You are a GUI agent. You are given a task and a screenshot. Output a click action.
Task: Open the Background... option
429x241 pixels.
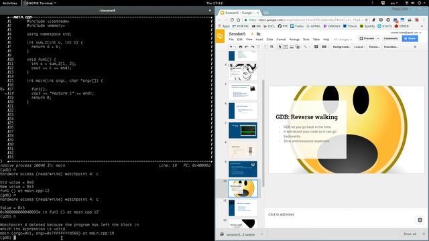tap(341, 47)
